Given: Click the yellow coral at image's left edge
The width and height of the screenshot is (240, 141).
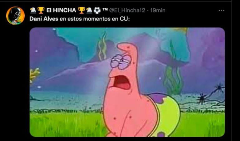Looking at the screenshot, I should pos(34,75).
